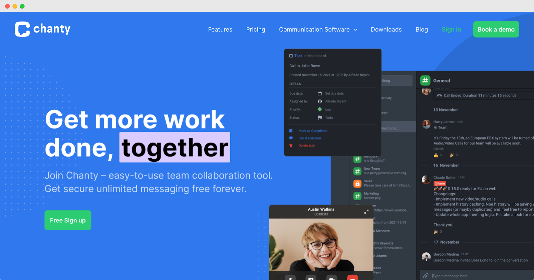Open the New Team channel hash icon
The width and height of the screenshot is (534, 280).
pyautogui.click(x=357, y=171)
